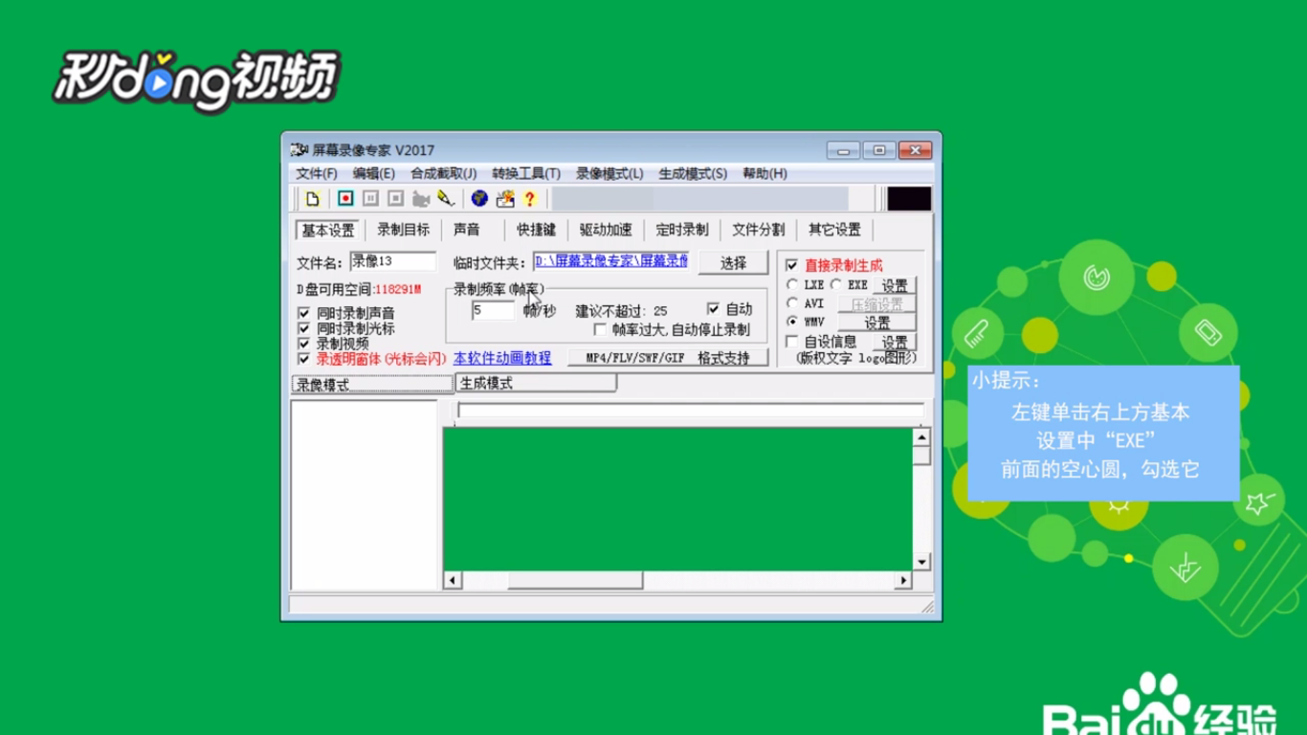
Task: Select the pen annotation icon
Action: point(444,198)
